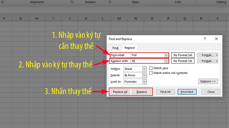Open dialog help question mark
The image size is (229, 128).
pyautogui.click(x=205, y=39)
